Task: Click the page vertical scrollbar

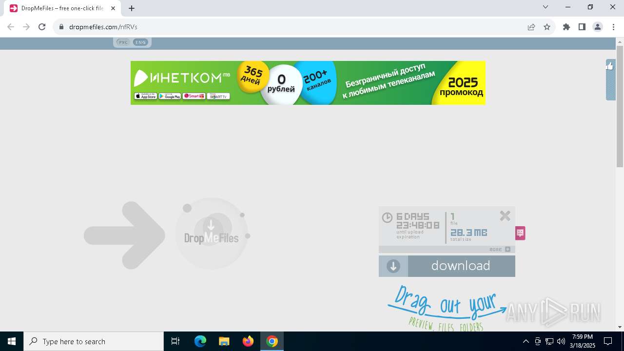Action: coord(620,107)
